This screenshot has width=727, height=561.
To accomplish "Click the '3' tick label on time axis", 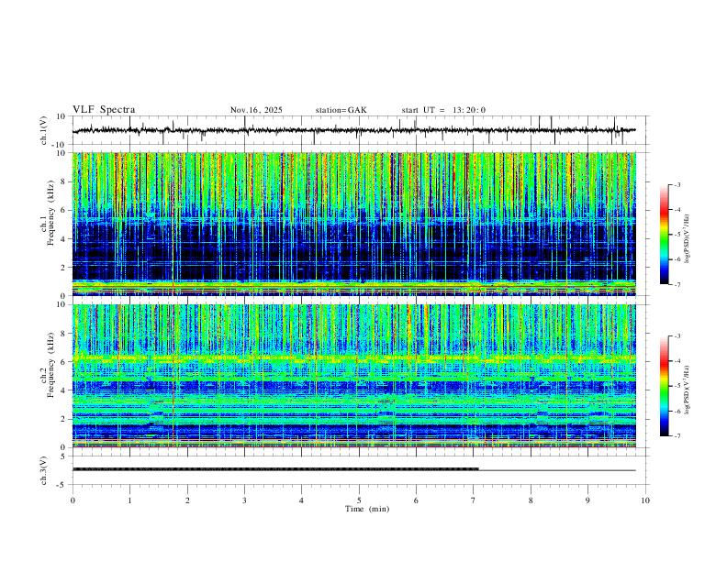I will coord(244,500).
